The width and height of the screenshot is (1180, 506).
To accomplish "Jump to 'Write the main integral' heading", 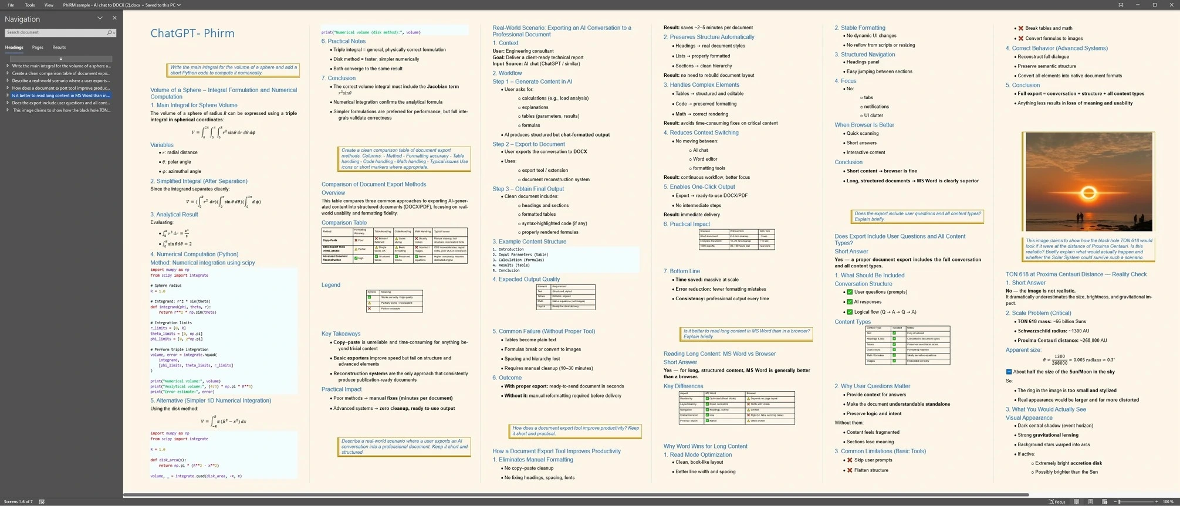I will (61, 66).
